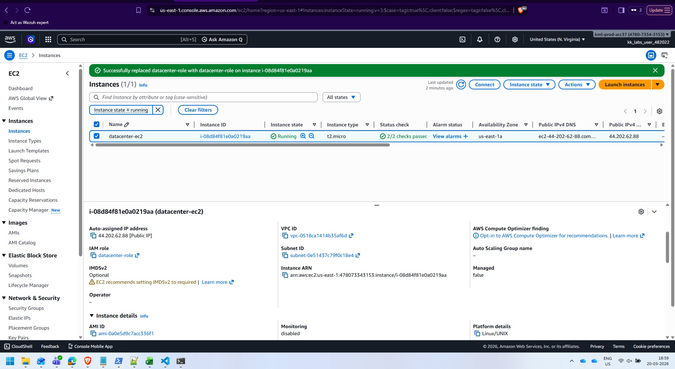Reload the browser page
This screenshot has height=369, width=675.
tap(27, 10)
